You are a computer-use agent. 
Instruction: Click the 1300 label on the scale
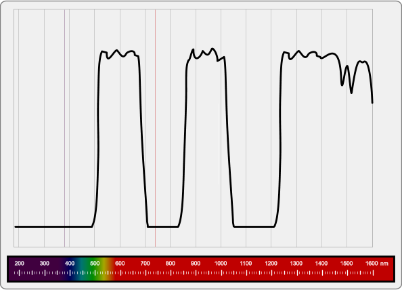[296, 264]
